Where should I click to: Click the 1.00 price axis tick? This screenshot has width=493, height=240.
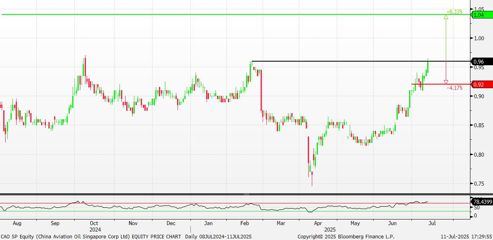479,38
